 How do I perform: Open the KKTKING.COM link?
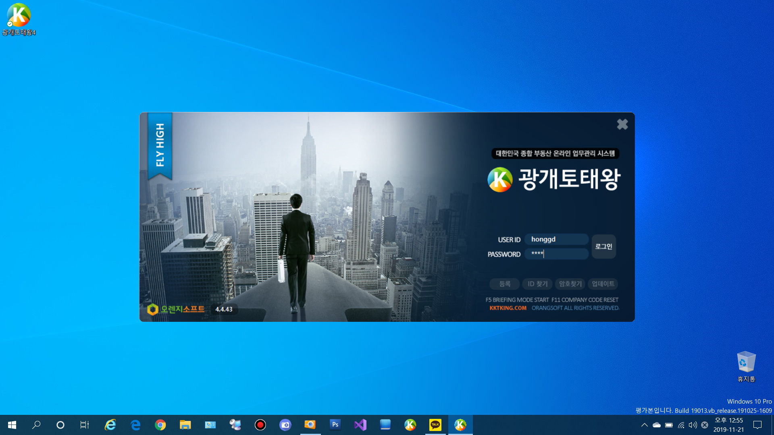pyautogui.click(x=508, y=308)
